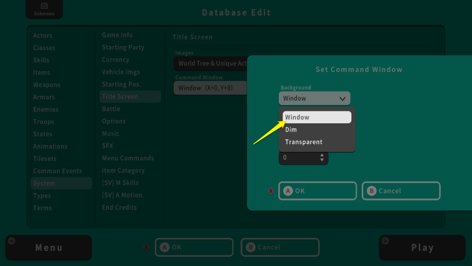472x266 pixels.
Task: Click the plus icon on Play button
Action: pyautogui.click(x=385, y=241)
